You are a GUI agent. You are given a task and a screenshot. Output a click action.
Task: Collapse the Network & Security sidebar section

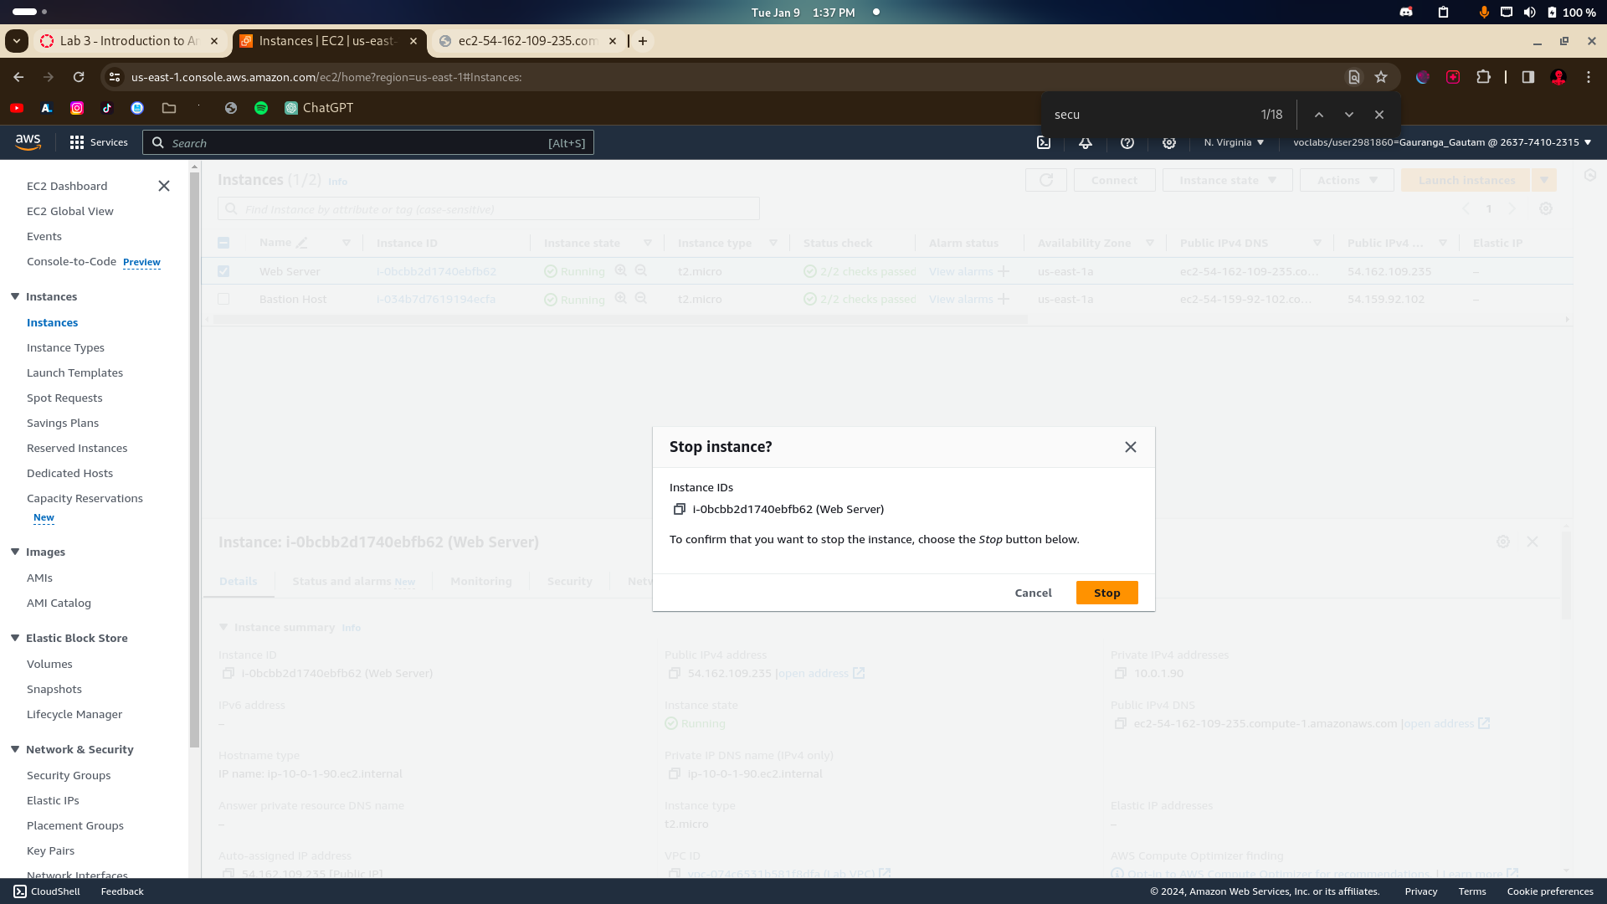[15, 749]
